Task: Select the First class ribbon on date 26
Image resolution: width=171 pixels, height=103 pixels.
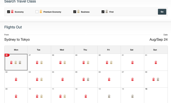Action: point(20,62)
